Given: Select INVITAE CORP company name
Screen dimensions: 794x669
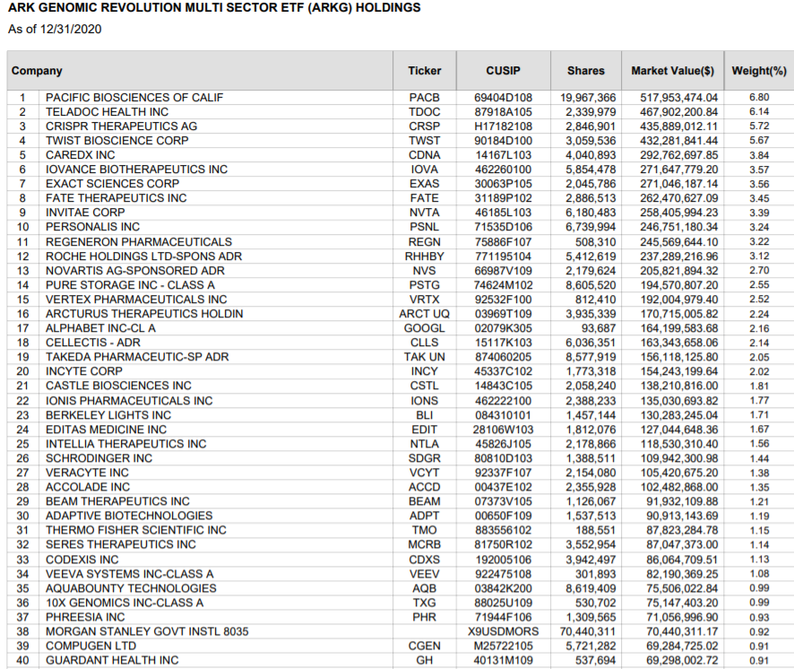Looking at the screenshot, I should point(85,213).
